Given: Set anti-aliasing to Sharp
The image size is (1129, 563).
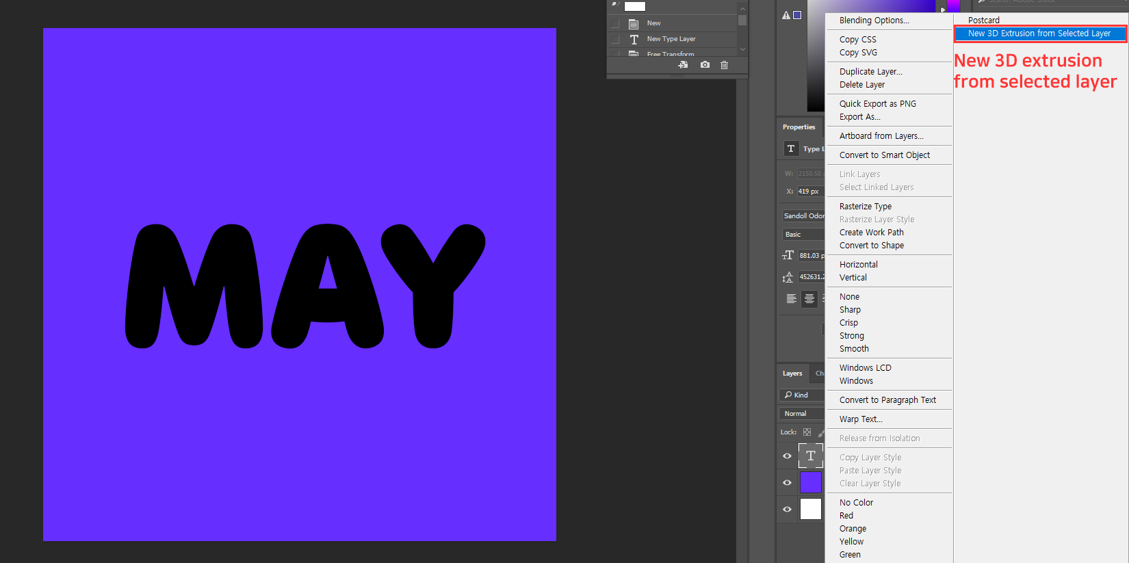Looking at the screenshot, I should click(x=851, y=310).
